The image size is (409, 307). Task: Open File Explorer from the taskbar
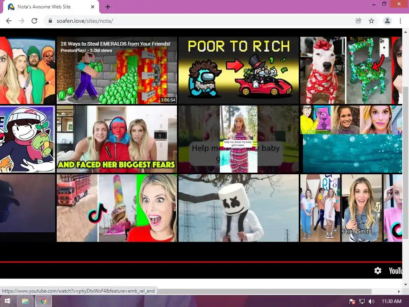click(25, 301)
